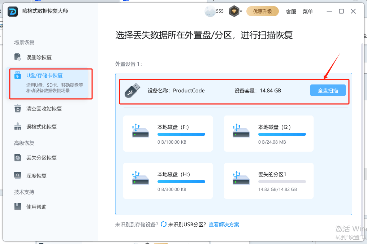
Task: Click the app logo icon in title bar
Action: (13, 12)
